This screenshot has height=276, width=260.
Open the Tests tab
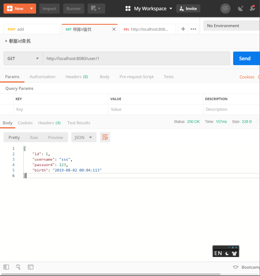pyautogui.click(x=169, y=77)
